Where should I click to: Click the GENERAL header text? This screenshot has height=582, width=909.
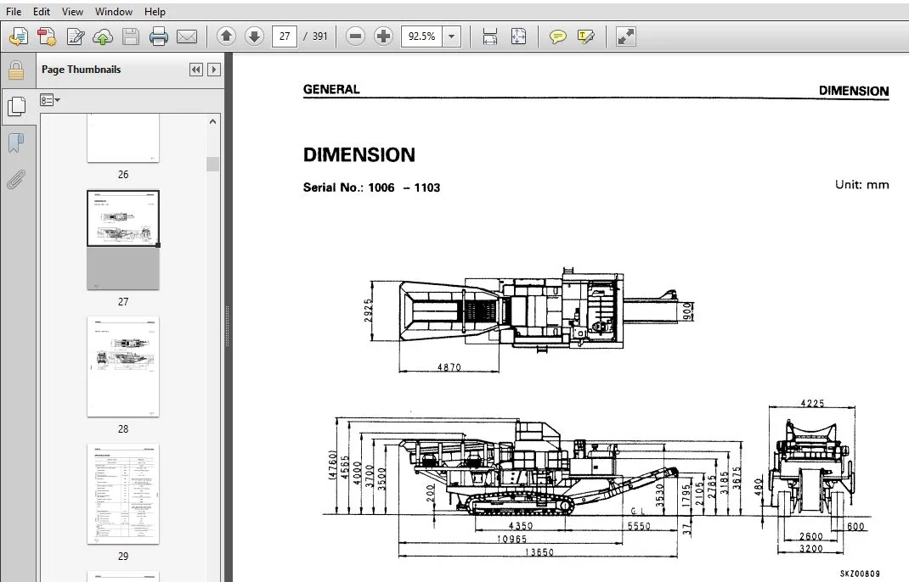[331, 89]
